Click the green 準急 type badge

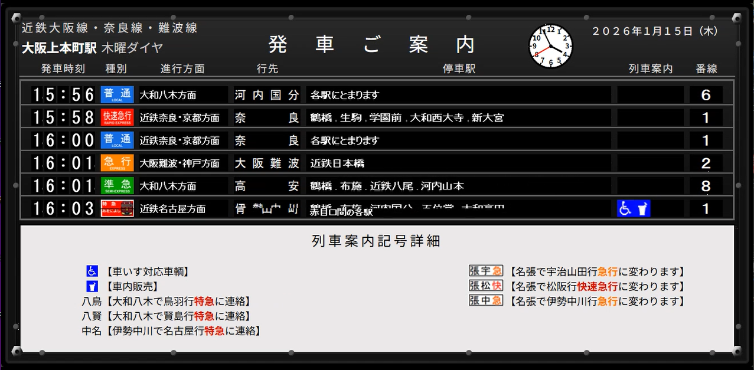click(x=117, y=186)
